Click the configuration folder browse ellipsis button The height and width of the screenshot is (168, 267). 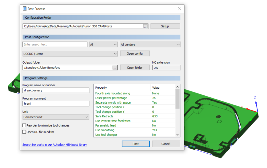pos(145,26)
